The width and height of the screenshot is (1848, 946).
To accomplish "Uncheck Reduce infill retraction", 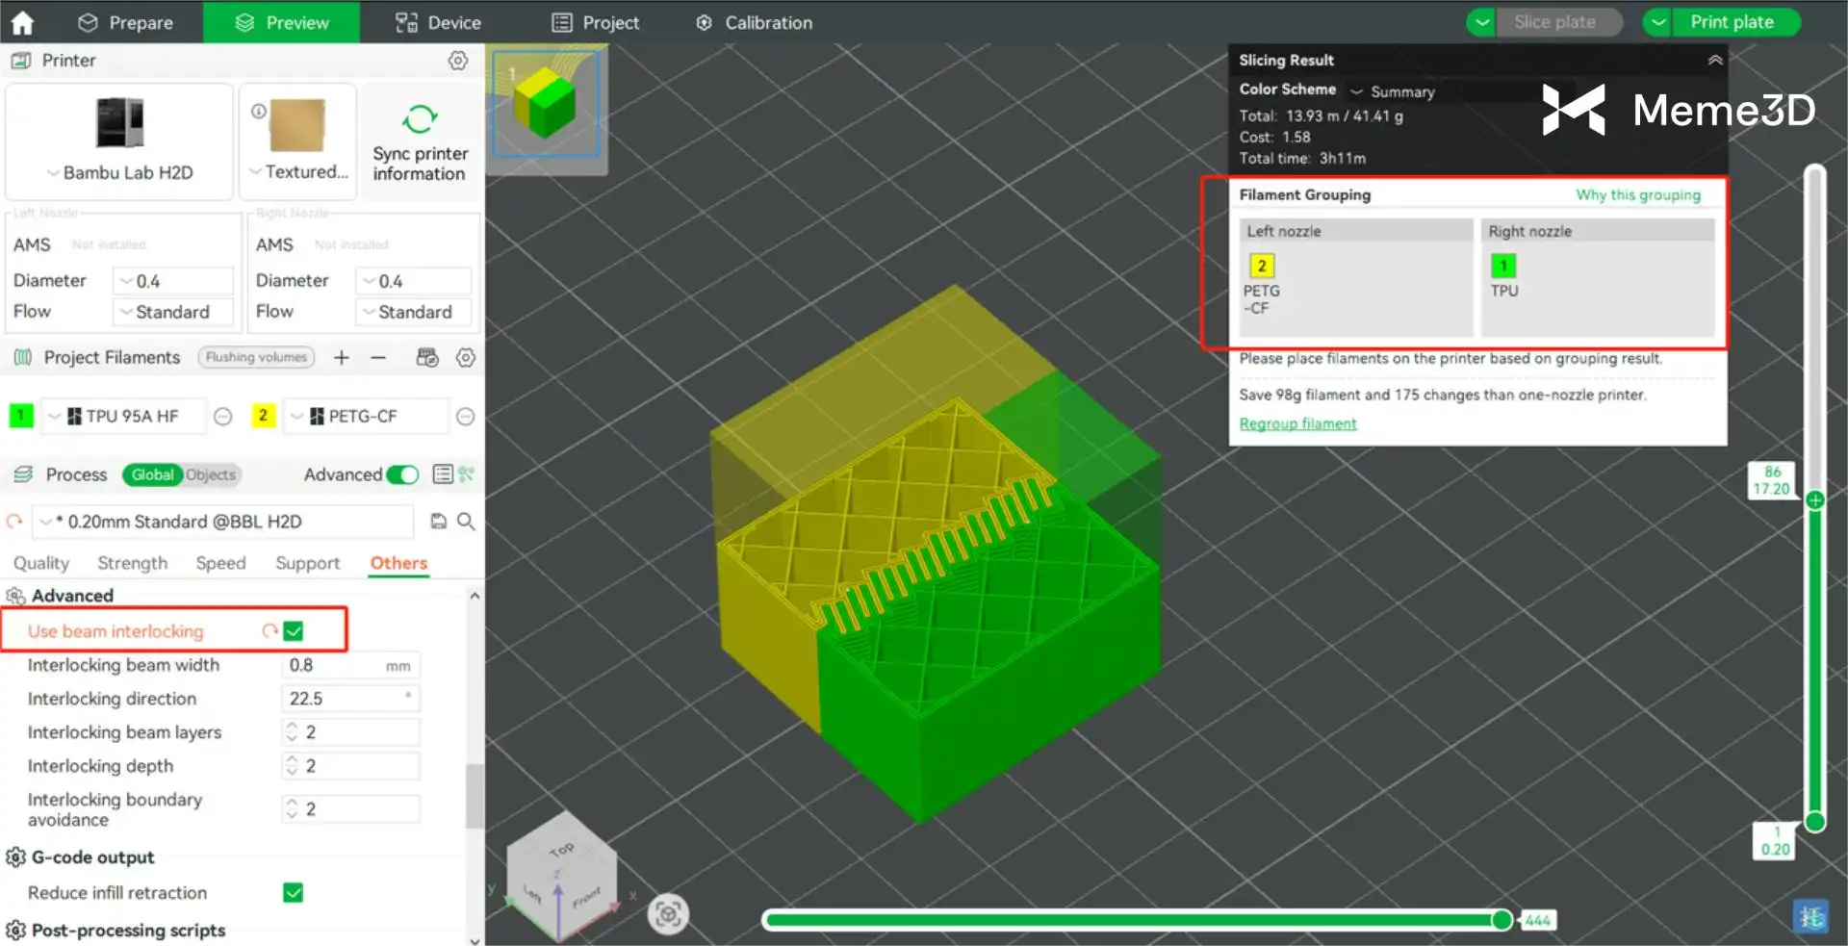I will pyautogui.click(x=294, y=893).
